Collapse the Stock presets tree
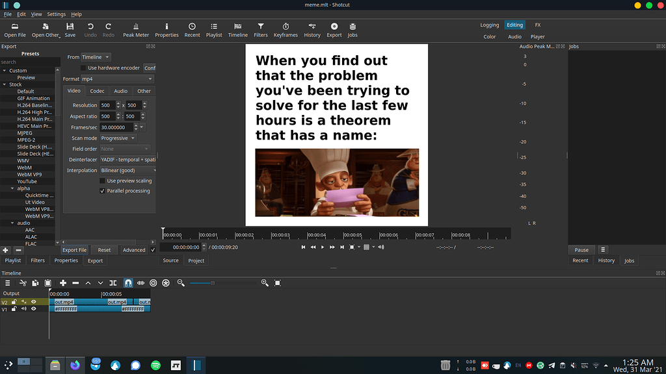Image resolution: width=666 pixels, height=374 pixels. click(5, 84)
